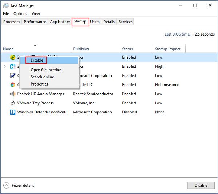218x194 pixels.
Task: Click the None startup impact value
Action: pos(160,112)
